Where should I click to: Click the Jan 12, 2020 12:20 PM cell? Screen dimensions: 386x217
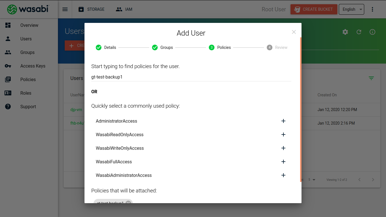click(337, 110)
